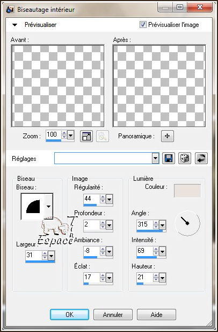Open help with the Aide button
218x332 pixels.
pyautogui.click(x=157, y=314)
